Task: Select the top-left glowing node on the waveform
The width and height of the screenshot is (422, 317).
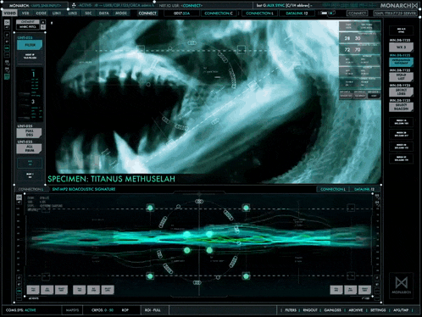Action: [x=150, y=209]
